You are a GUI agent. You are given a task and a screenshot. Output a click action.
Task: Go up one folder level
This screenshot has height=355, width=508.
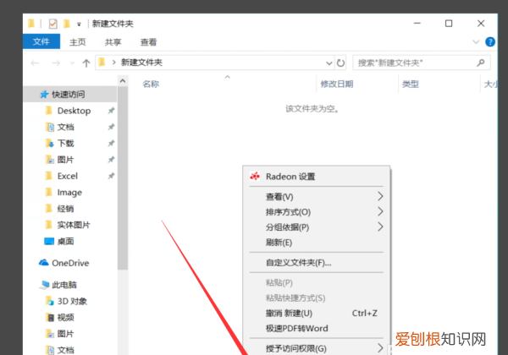[x=86, y=63]
